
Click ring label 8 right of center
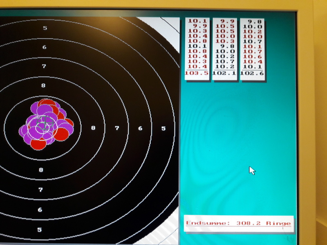tap(93, 128)
